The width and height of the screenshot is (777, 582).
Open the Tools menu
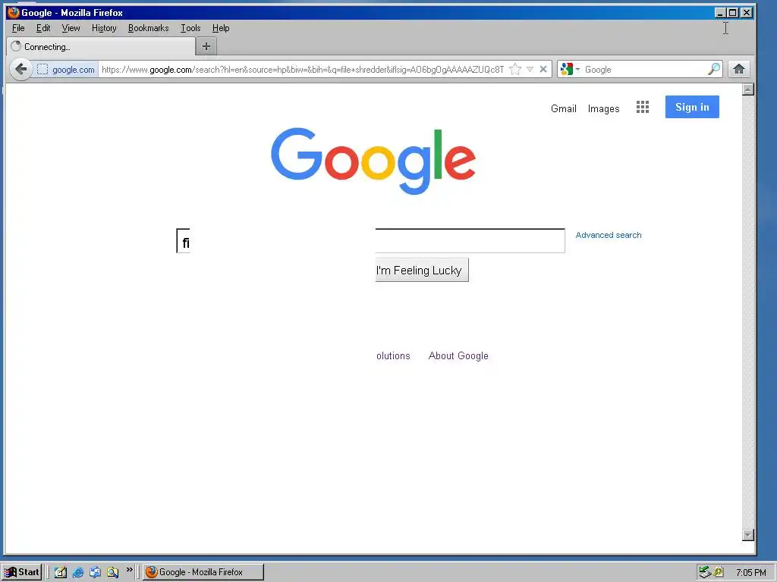click(190, 28)
